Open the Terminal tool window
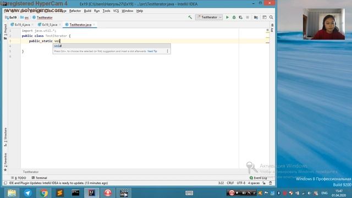Screen dimensions: 352x198 pos(39,178)
